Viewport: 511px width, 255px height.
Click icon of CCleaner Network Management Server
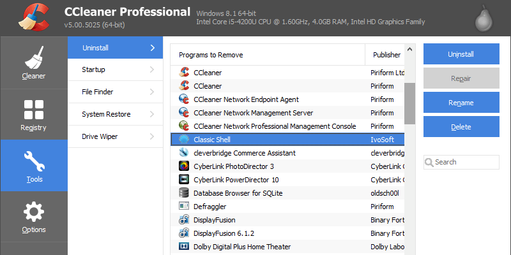pos(184,113)
